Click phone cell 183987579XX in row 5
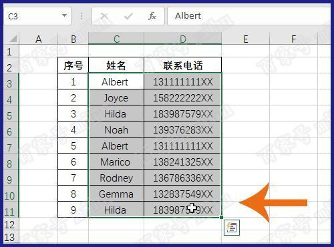 point(183,113)
